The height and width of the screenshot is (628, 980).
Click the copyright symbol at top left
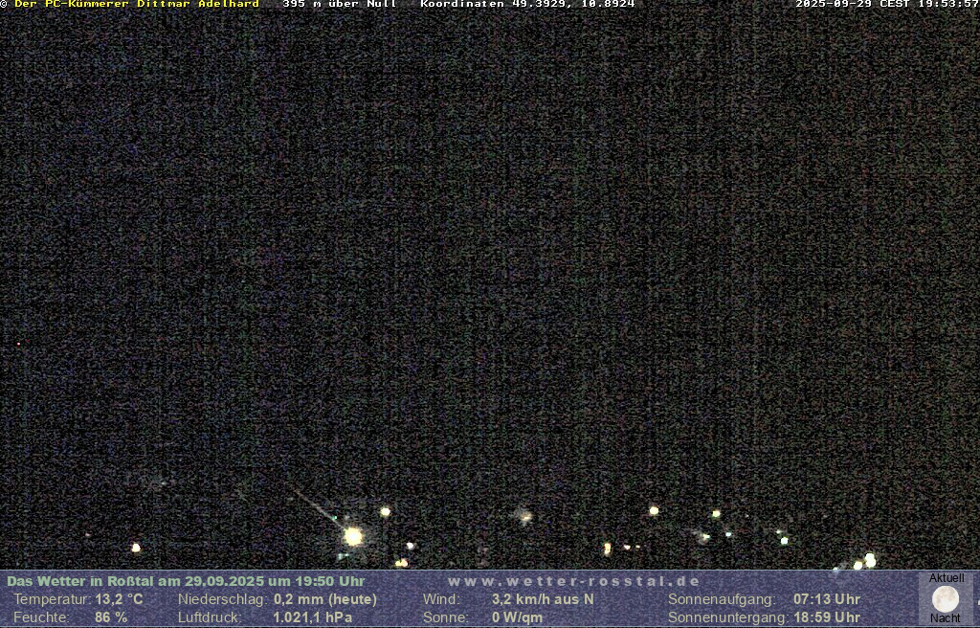pyautogui.click(x=4, y=5)
